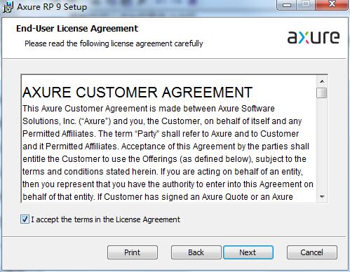Go back to the previous setup step
The image size is (350, 272).
[x=196, y=252]
